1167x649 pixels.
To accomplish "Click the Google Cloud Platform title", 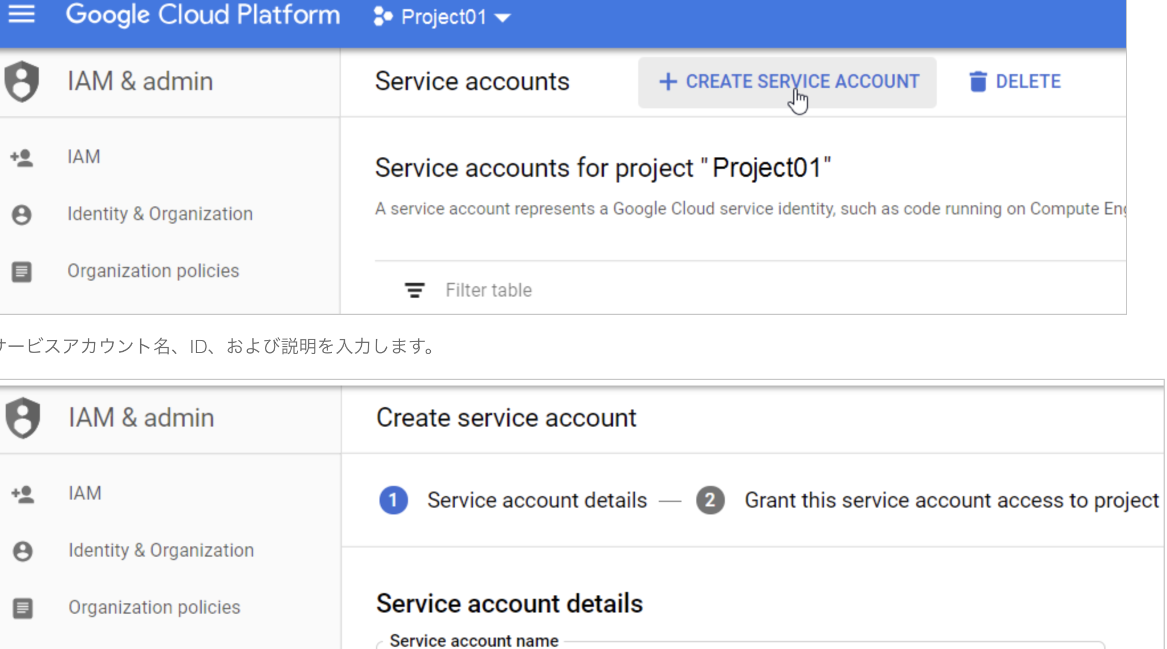I will pyautogui.click(x=202, y=15).
